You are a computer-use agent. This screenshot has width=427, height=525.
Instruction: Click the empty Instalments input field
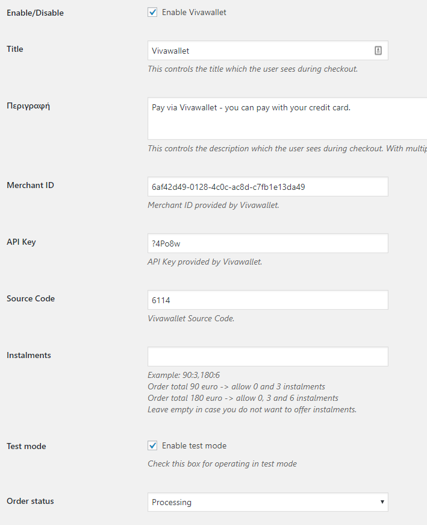[267, 356]
